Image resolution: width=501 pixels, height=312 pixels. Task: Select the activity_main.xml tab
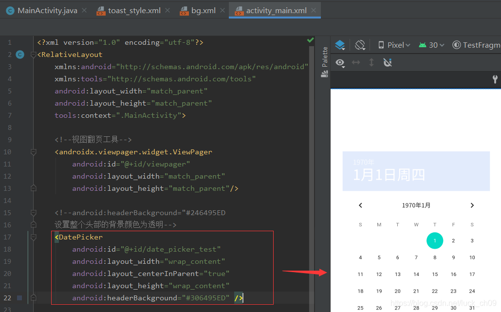[x=271, y=11]
